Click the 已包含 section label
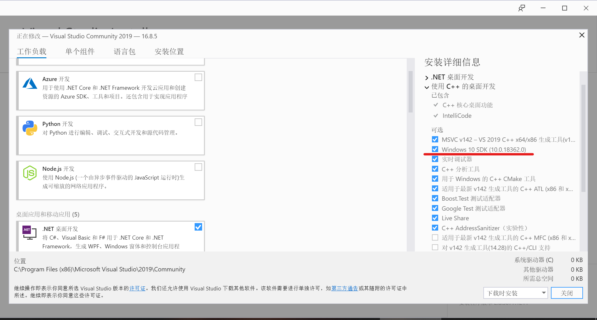 click(440, 95)
